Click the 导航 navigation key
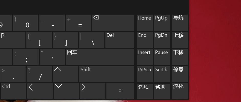Image resolution: width=241 pixels, height=102 pixels. click(180, 23)
